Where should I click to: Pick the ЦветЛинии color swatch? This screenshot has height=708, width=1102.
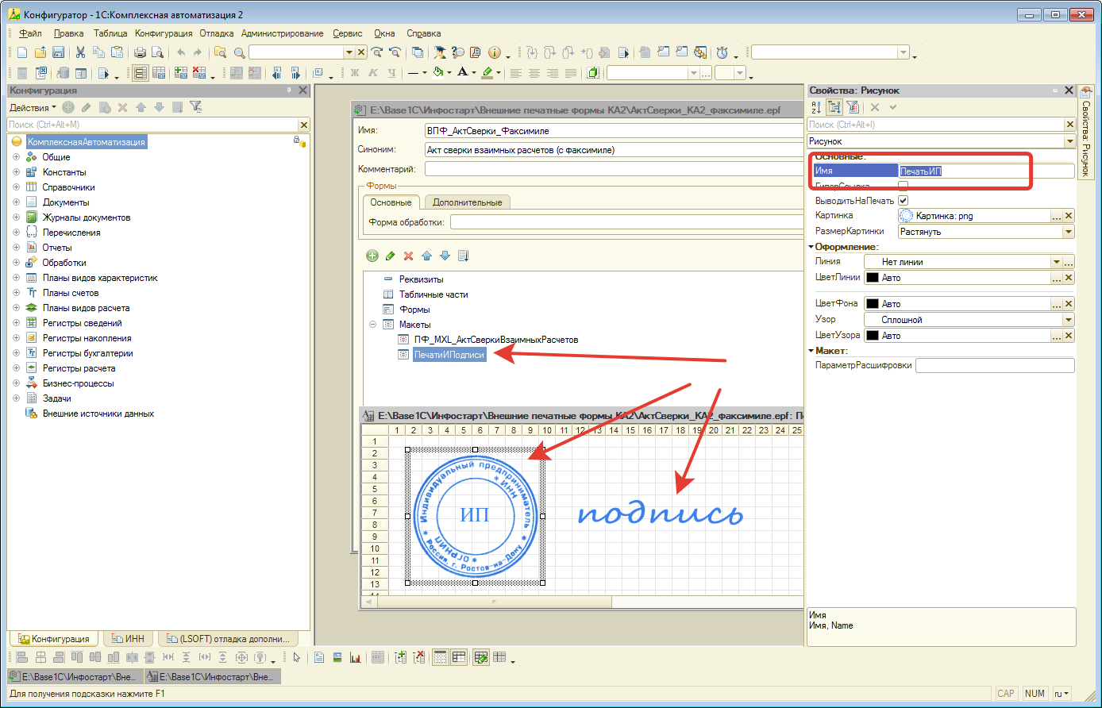tap(872, 278)
